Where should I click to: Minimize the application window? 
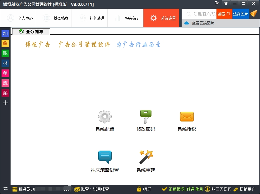(x=234, y=3)
